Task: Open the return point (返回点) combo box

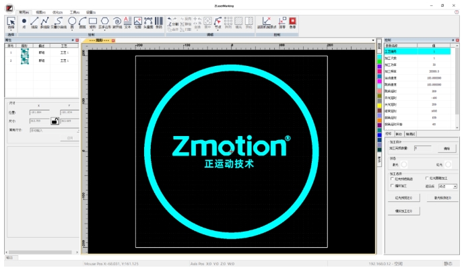Action: [448, 187]
